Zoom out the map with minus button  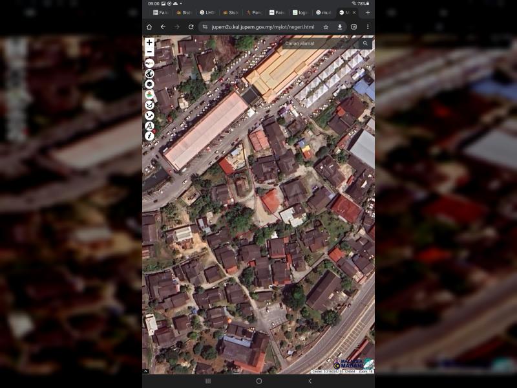pos(149,52)
